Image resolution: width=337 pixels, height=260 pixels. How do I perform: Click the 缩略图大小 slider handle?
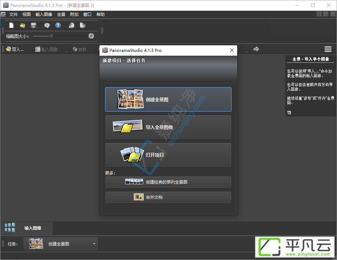coord(51,36)
